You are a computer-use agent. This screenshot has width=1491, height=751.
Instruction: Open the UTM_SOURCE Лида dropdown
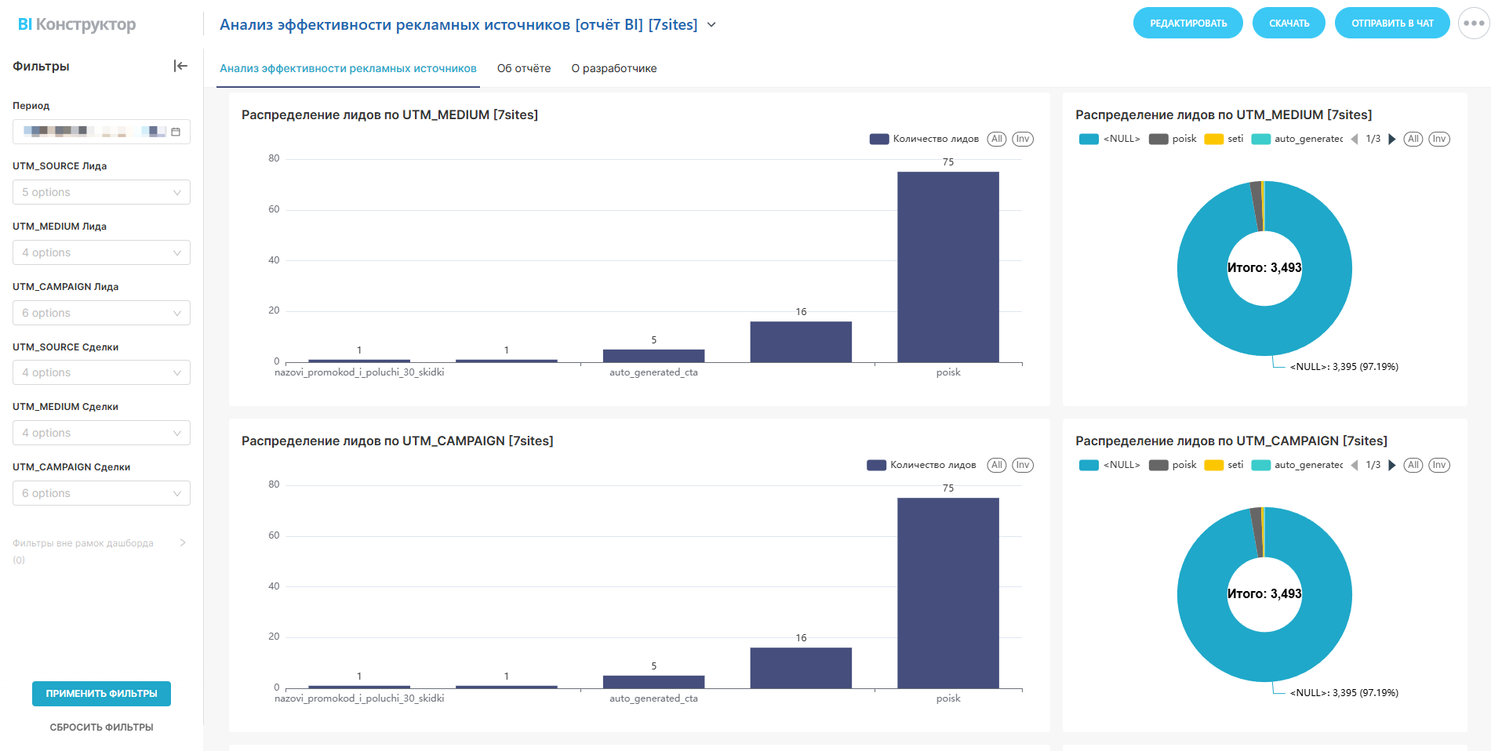101,192
